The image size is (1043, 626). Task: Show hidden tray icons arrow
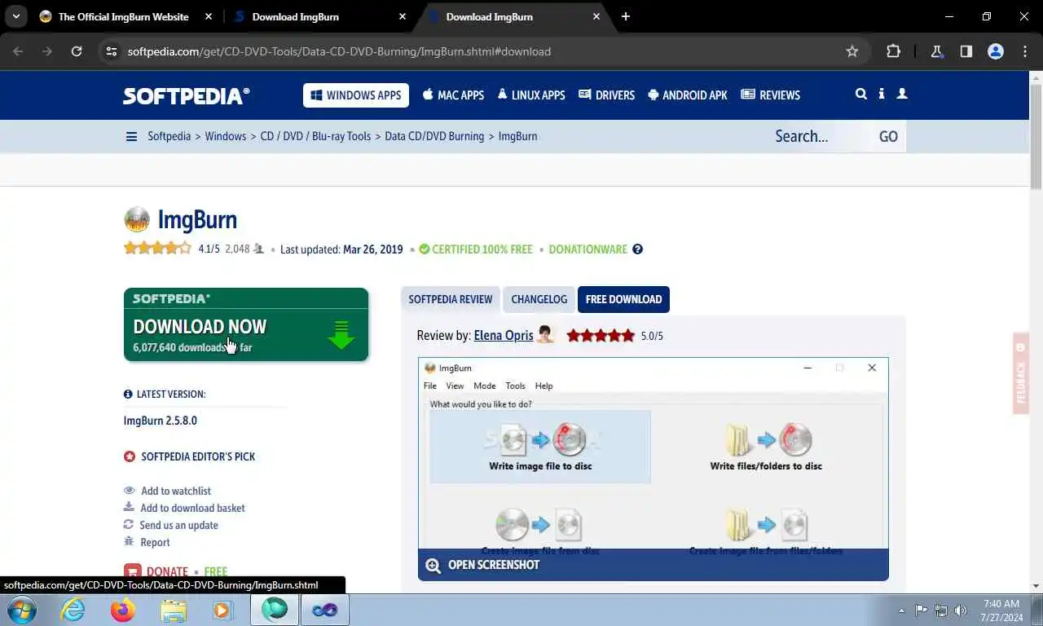[x=901, y=610]
